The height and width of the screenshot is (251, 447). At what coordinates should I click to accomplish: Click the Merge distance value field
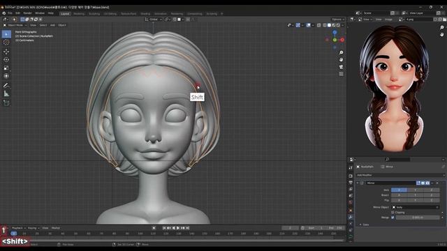[x=418, y=218]
